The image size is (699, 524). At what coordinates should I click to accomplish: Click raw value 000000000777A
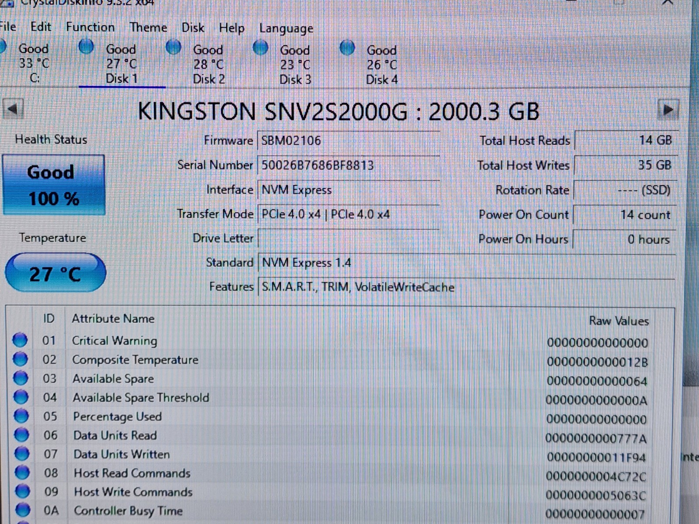[x=596, y=438]
